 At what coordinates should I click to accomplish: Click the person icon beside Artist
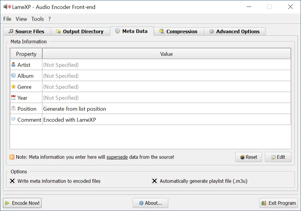point(13,64)
